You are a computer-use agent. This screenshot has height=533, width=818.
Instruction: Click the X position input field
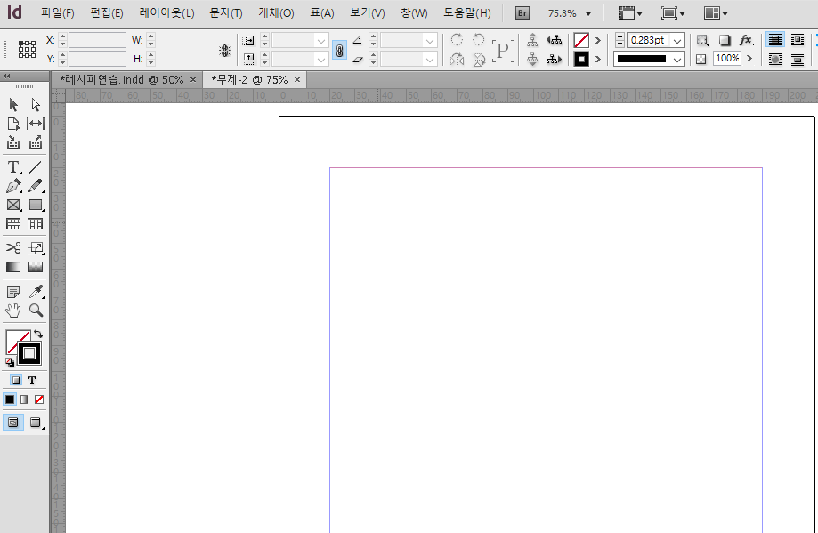click(x=97, y=40)
